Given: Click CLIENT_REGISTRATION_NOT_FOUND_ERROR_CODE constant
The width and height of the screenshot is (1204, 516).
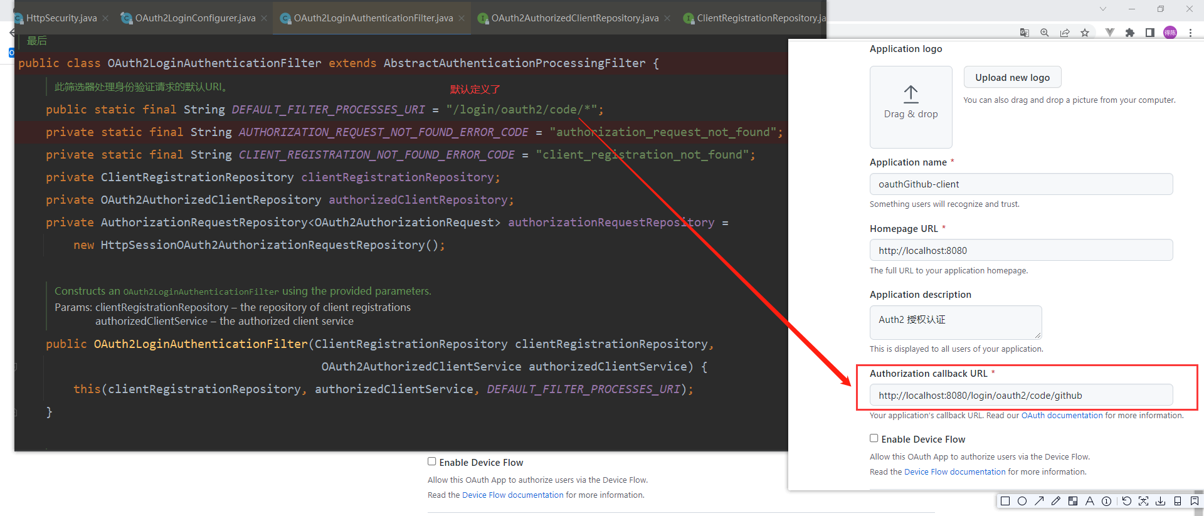Looking at the screenshot, I should pyautogui.click(x=377, y=154).
